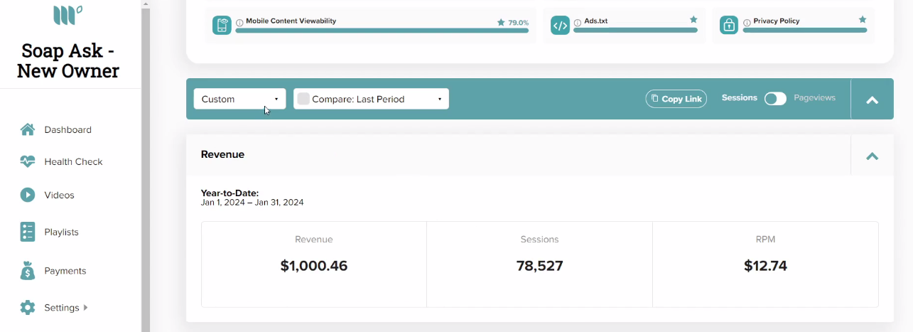Click the Ads.txt code icon
This screenshot has height=332, width=913.
(x=560, y=26)
